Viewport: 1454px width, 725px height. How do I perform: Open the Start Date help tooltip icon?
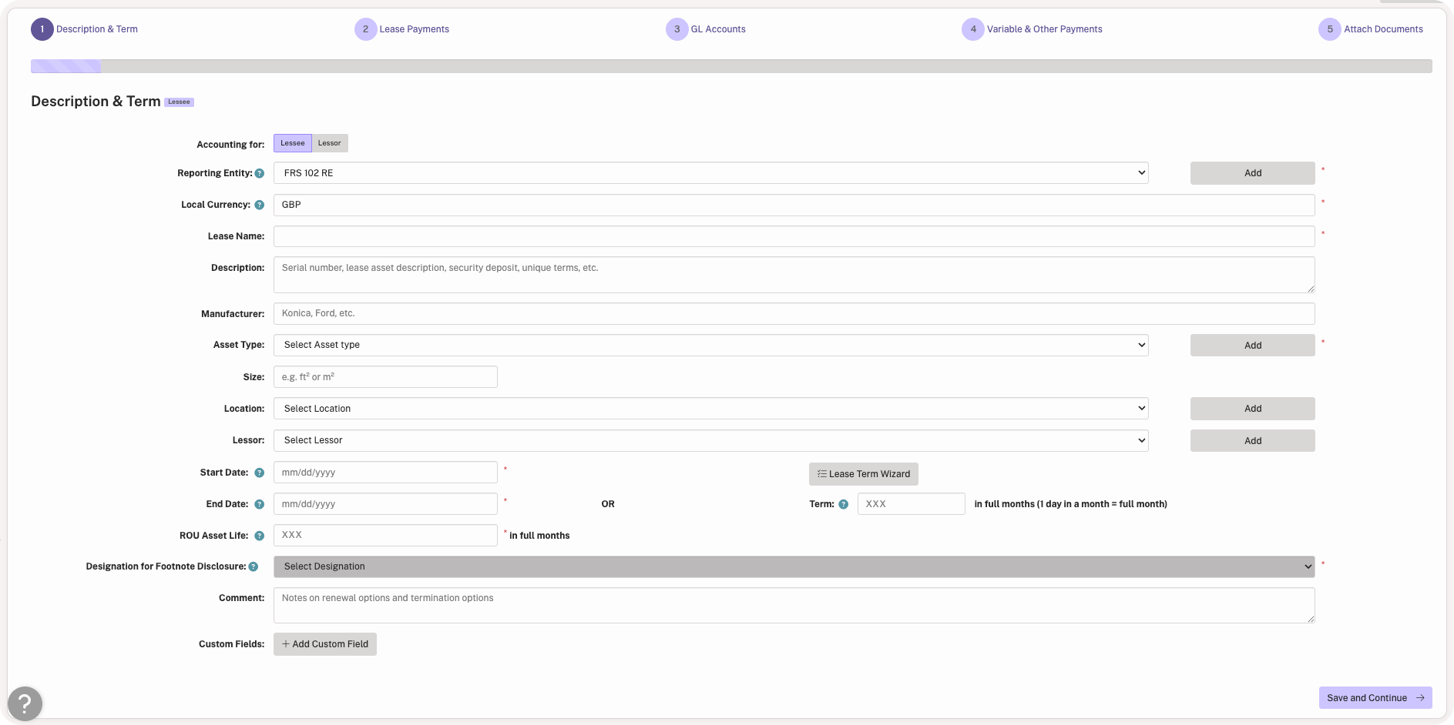pos(260,473)
